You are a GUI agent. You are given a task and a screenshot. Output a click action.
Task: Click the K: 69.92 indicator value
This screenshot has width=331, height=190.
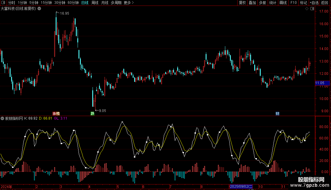(31, 118)
